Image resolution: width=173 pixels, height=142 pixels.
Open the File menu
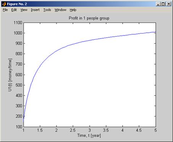[5, 10]
